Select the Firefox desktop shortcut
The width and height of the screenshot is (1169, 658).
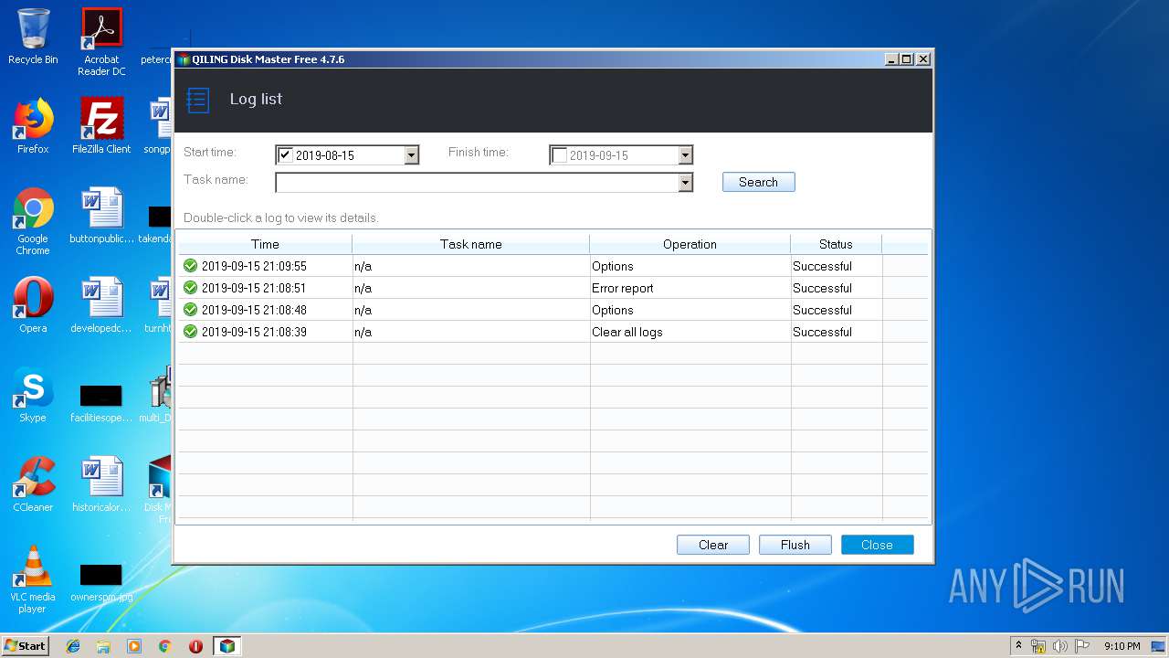(x=33, y=126)
